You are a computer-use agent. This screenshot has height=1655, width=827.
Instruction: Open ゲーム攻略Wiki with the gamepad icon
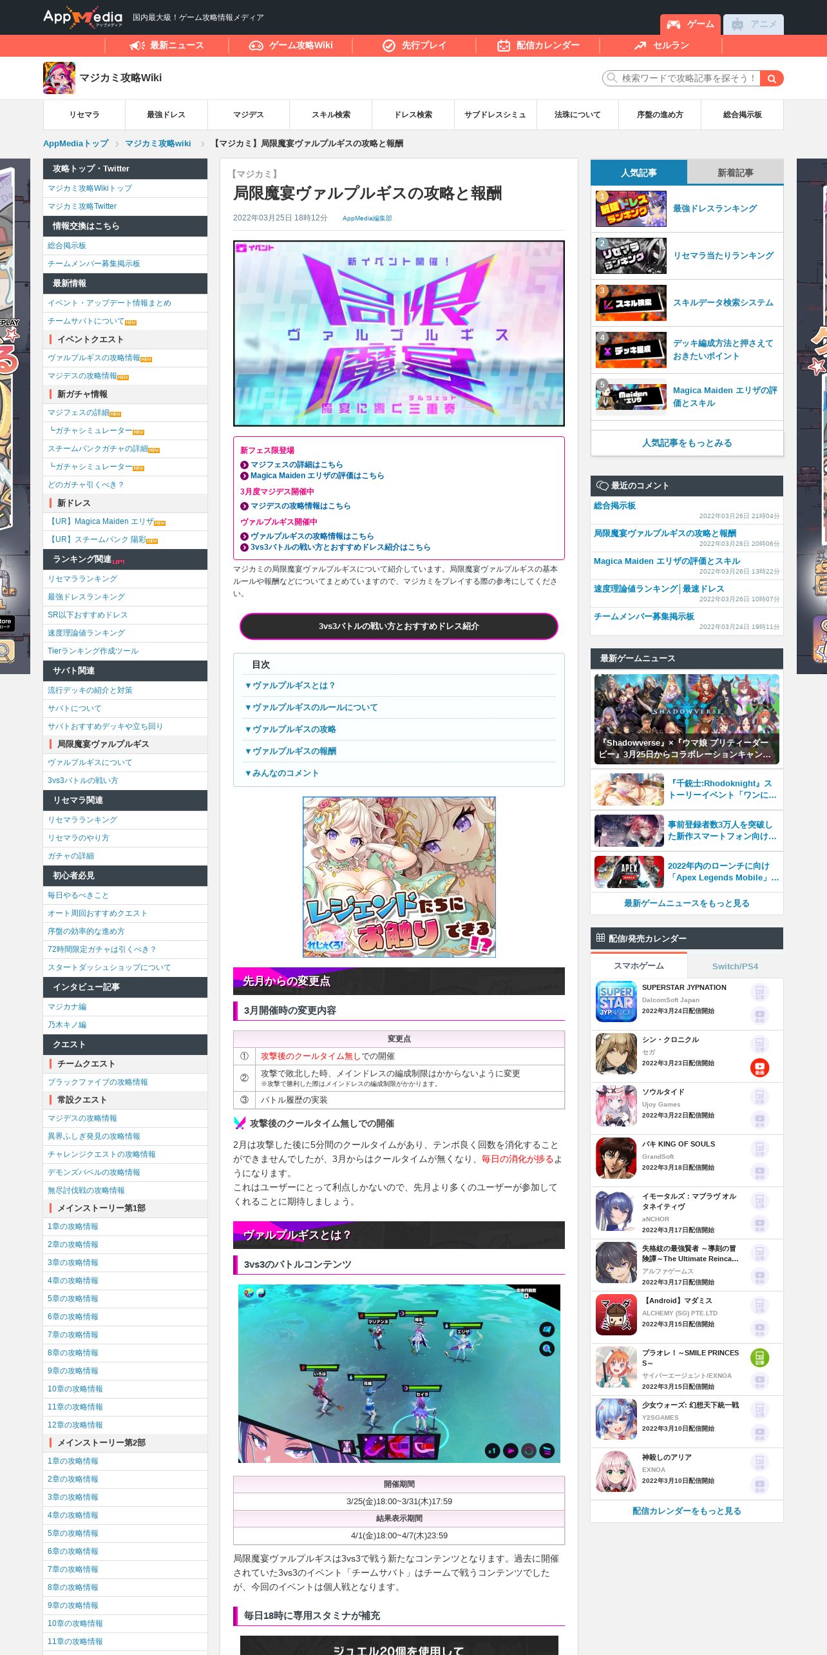click(x=291, y=45)
